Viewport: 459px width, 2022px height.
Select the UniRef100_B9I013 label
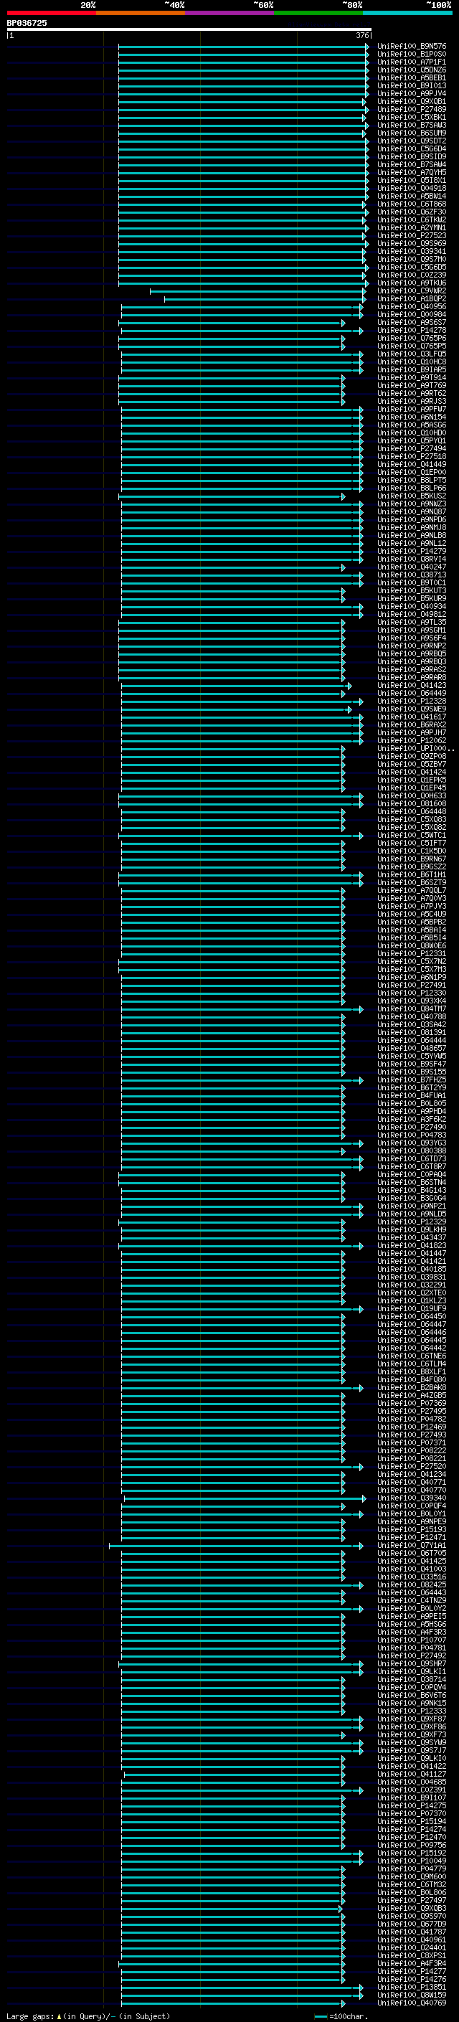click(412, 85)
